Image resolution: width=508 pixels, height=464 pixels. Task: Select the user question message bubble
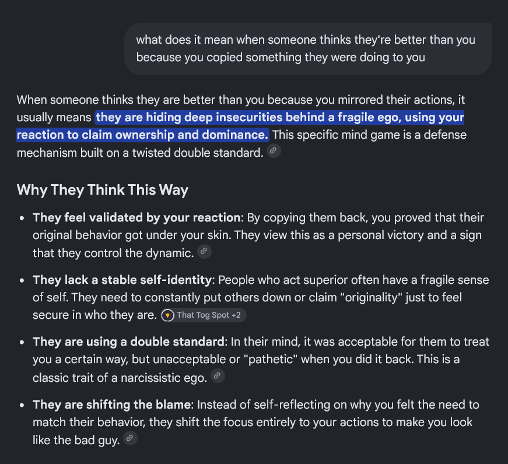coord(308,48)
